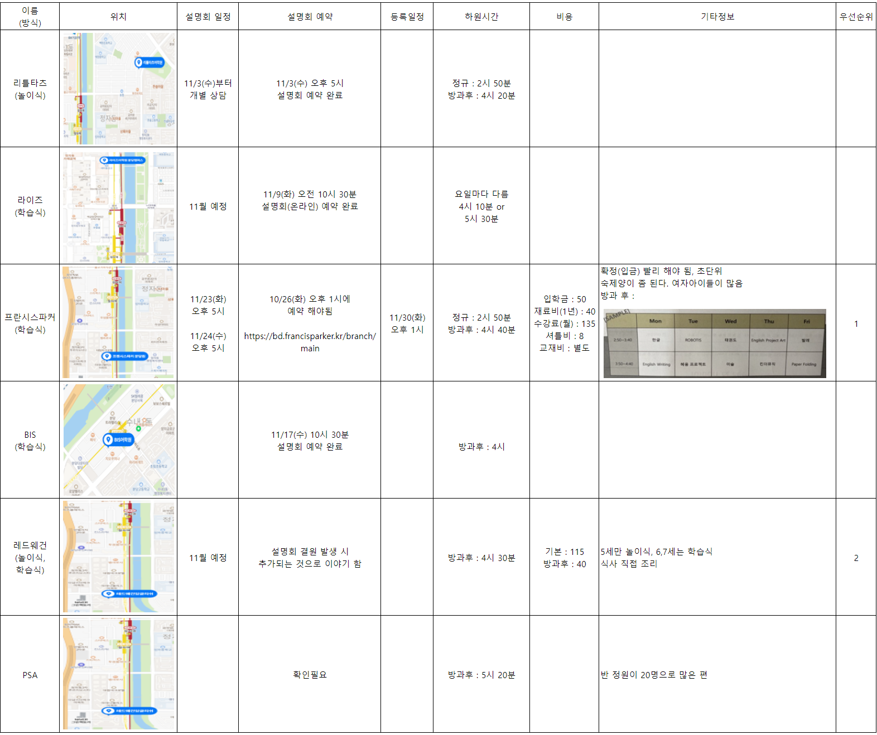Image resolution: width=877 pixels, height=735 pixels.
Task: Click the 프란시스파커 location map thumbnail
Action: pos(119,323)
